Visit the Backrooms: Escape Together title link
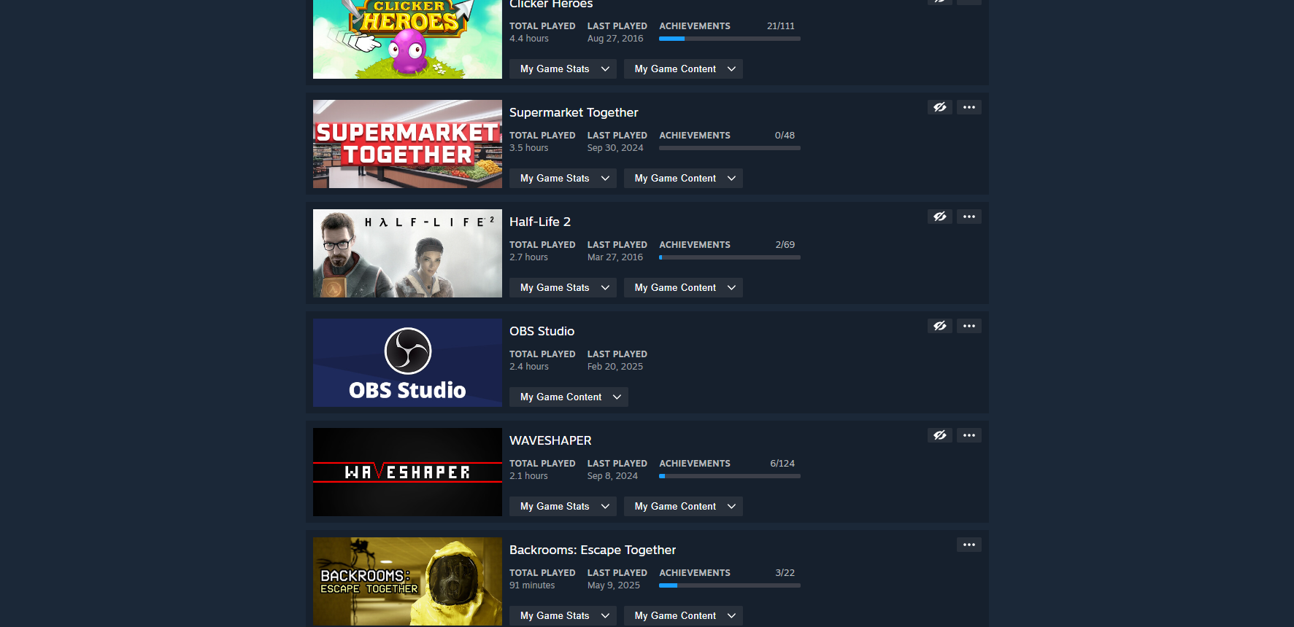 tap(593, 550)
